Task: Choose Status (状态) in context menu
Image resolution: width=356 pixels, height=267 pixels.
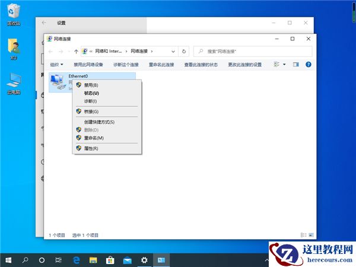Action: tap(107, 93)
